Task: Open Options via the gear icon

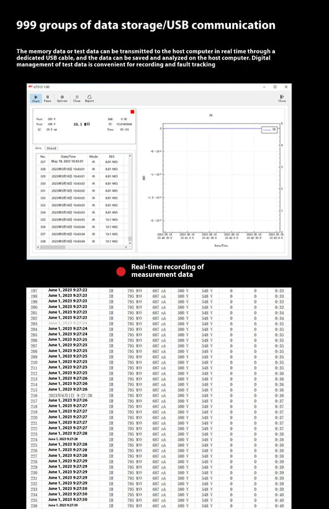Action: 62,98
